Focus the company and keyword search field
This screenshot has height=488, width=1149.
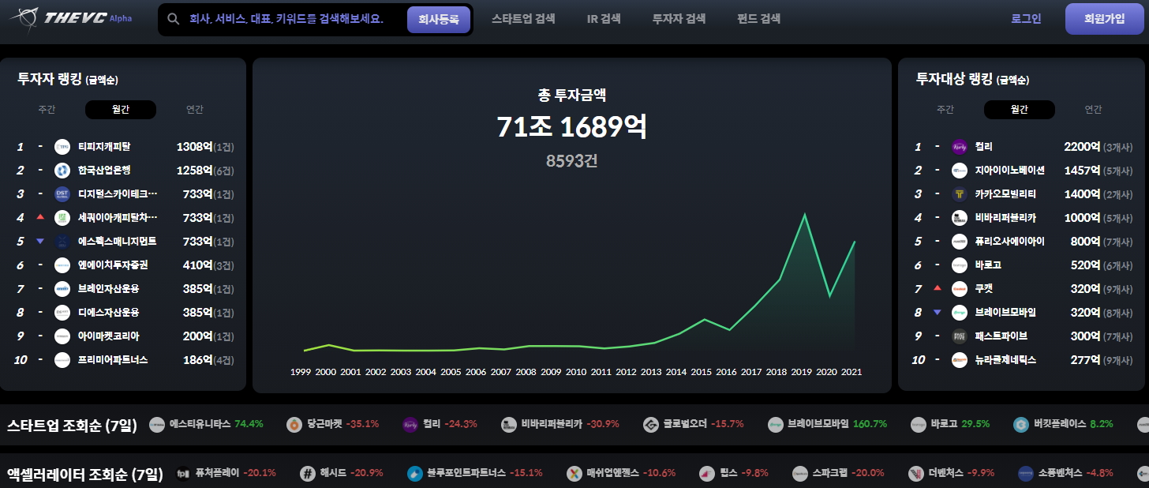(286, 19)
